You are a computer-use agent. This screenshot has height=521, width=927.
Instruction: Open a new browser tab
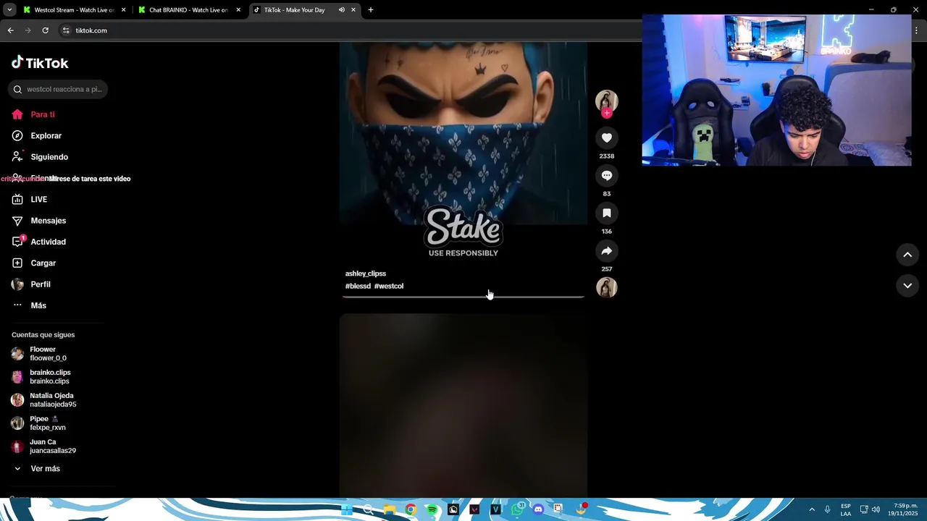tap(371, 10)
